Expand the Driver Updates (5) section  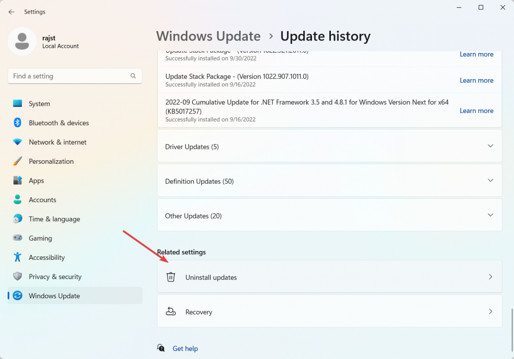(490, 146)
